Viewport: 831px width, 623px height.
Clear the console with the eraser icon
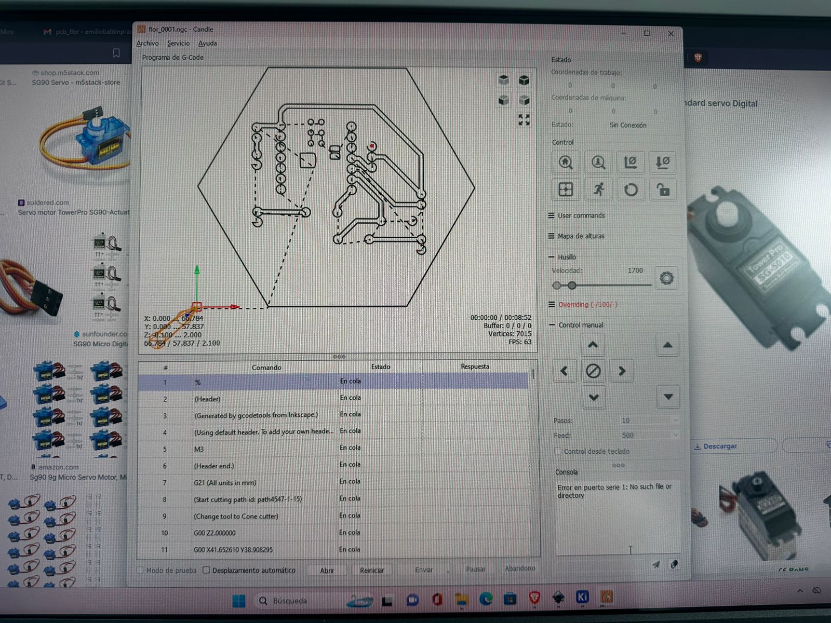click(x=674, y=564)
